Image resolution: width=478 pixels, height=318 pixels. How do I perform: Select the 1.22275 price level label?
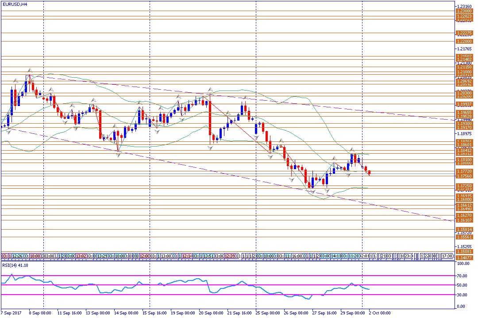(464, 33)
